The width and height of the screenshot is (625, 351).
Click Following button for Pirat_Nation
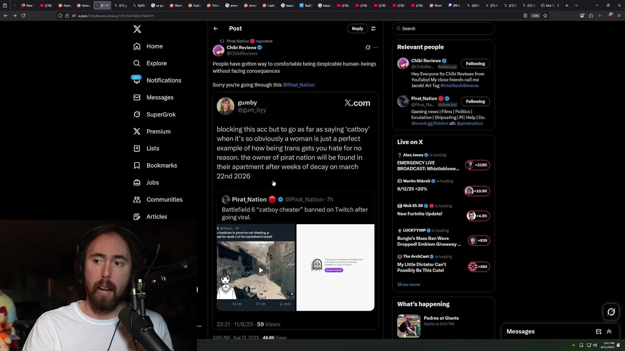point(475,101)
